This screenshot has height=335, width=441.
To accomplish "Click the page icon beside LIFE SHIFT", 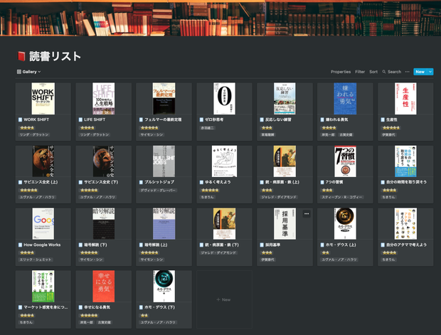I will (80, 119).
